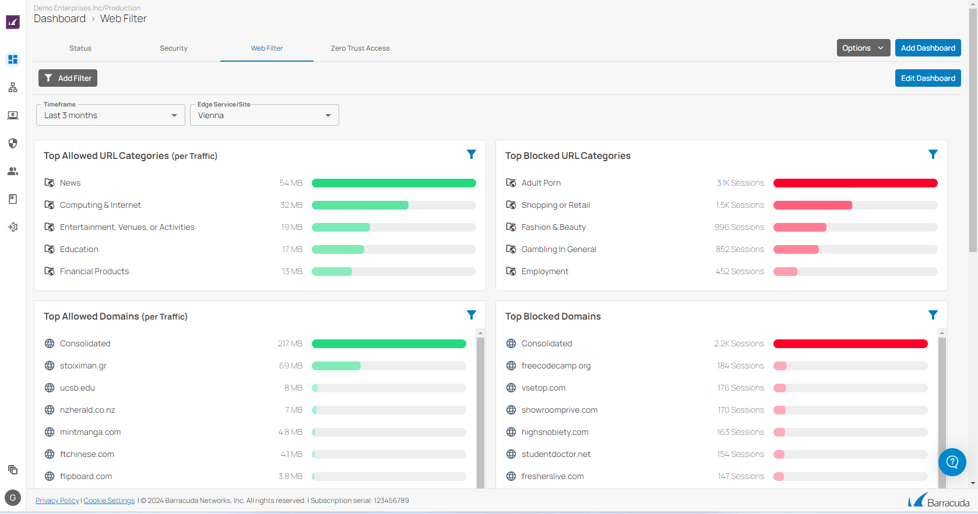Click the Adult Porn category icon
The image size is (978, 514).
tap(511, 183)
